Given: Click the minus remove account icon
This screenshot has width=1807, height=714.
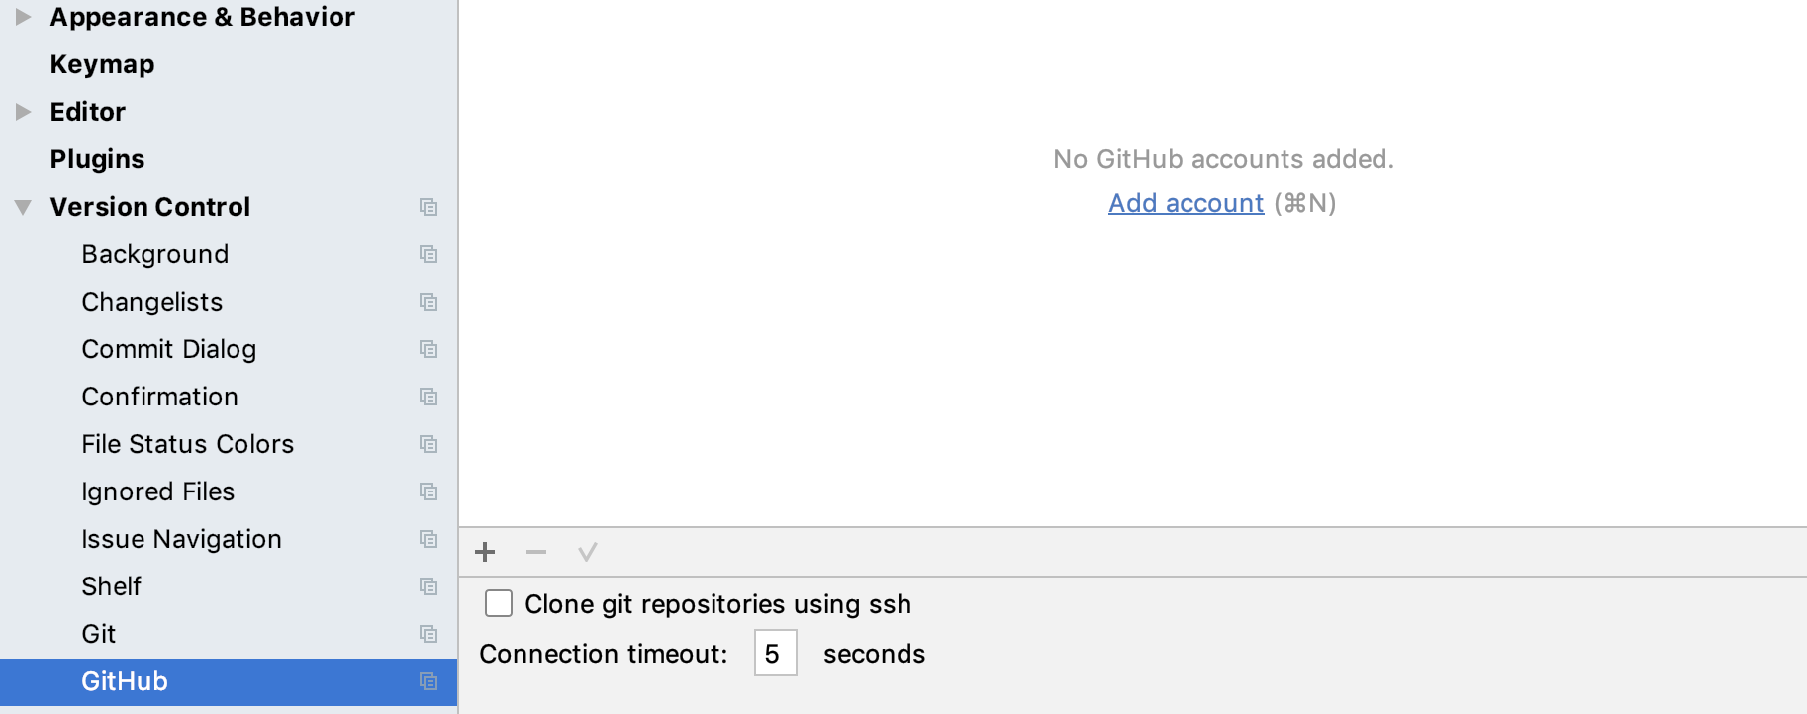Looking at the screenshot, I should coord(536,552).
